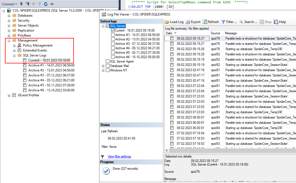296x183 pixels.
Task: Expand the Server Objects folder
Action: click(x=9, y=26)
